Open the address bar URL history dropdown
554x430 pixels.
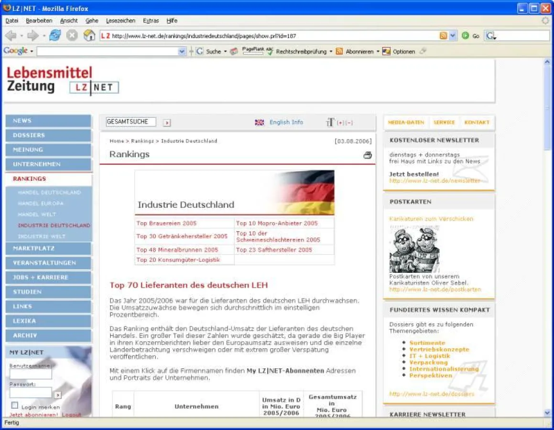pos(453,36)
